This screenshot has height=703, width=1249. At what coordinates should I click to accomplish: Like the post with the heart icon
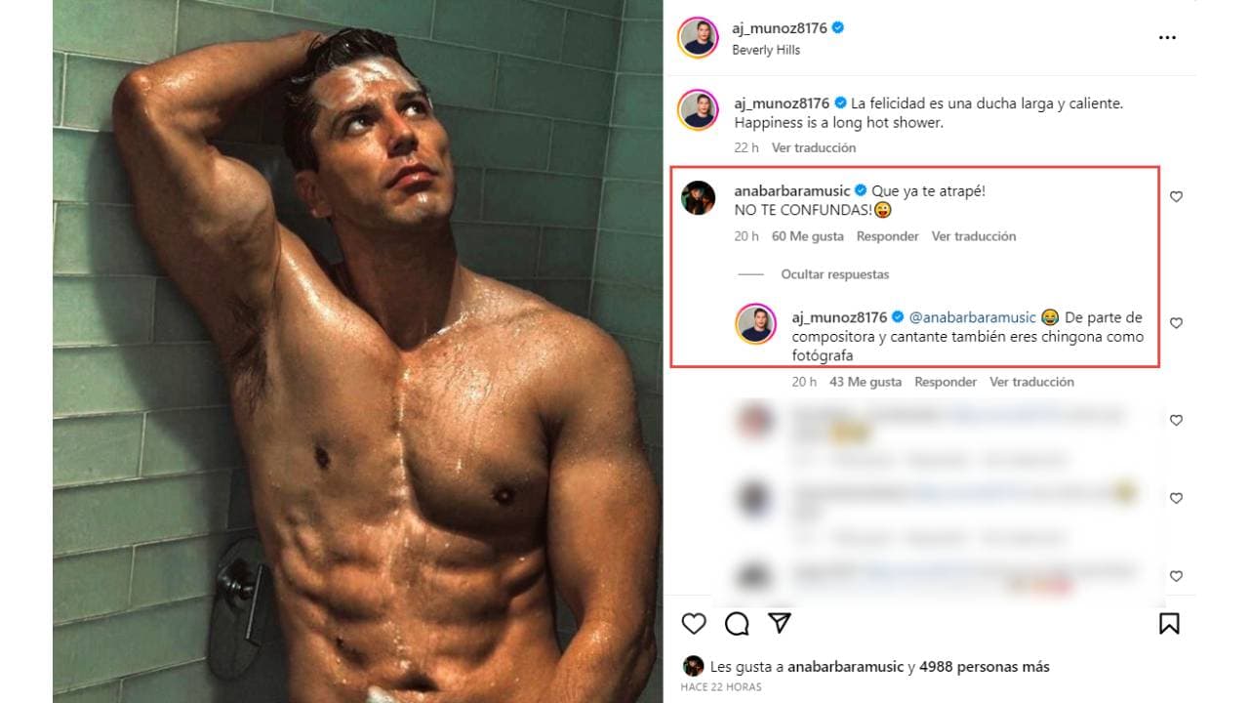pos(694,623)
